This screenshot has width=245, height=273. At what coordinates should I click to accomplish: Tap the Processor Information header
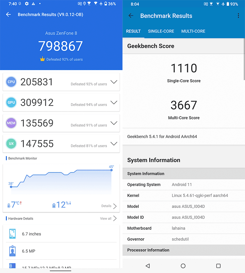tap(184, 250)
